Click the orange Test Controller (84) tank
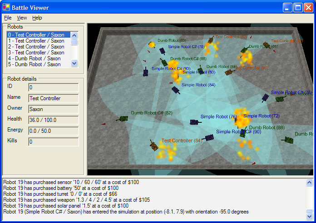Screen dimensions: 316x223 pos(154,145)
